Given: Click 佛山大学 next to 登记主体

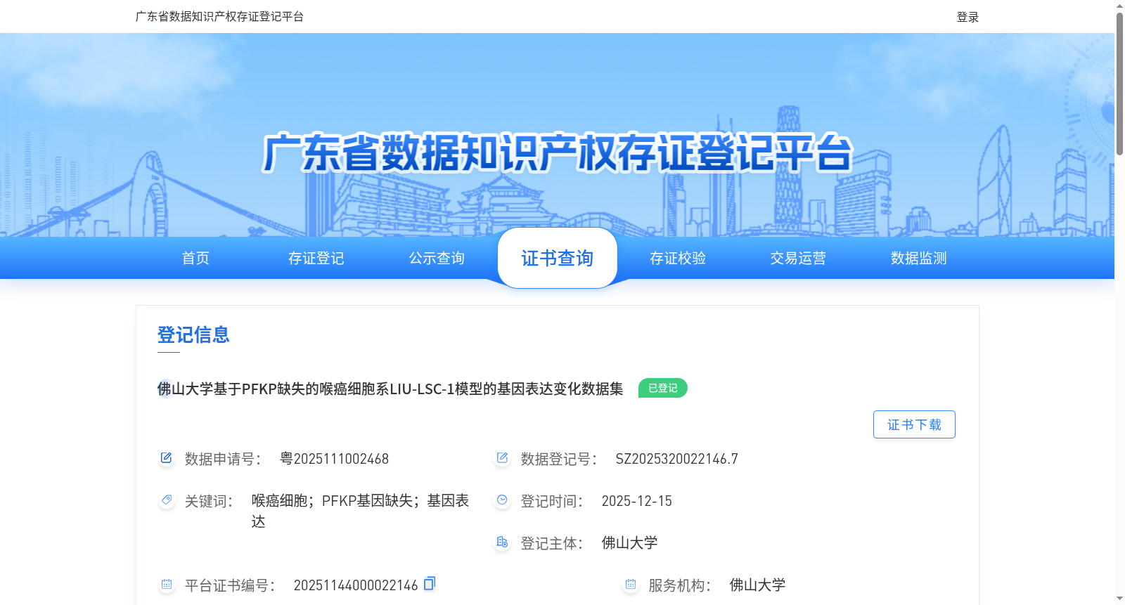Looking at the screenshot, I should coord(629,542).
